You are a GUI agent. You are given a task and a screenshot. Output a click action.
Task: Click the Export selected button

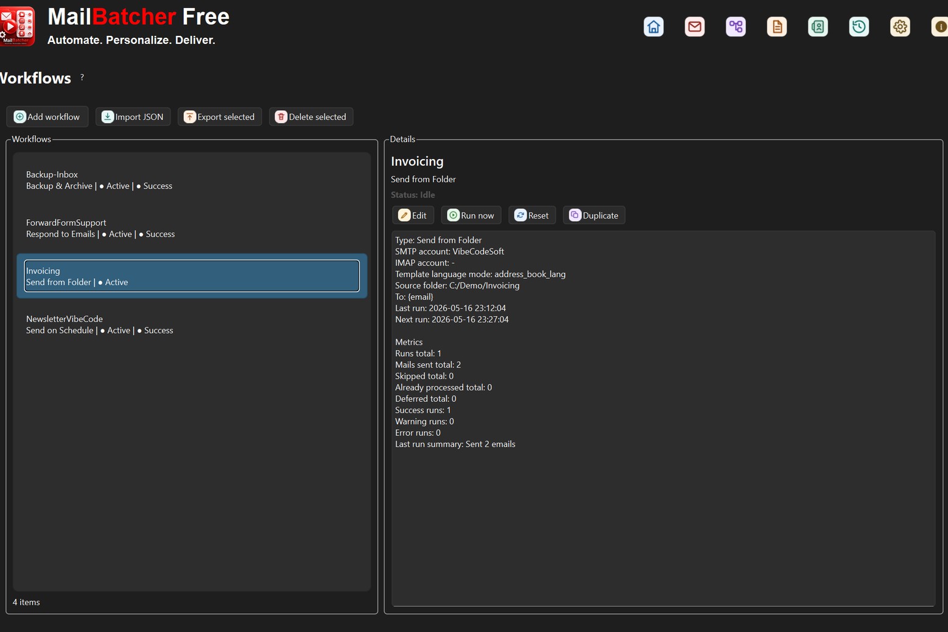[220, 117]
